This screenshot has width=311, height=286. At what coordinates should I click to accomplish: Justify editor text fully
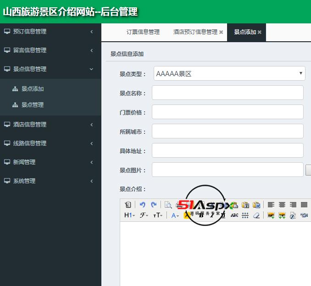[x=304, y=204]
